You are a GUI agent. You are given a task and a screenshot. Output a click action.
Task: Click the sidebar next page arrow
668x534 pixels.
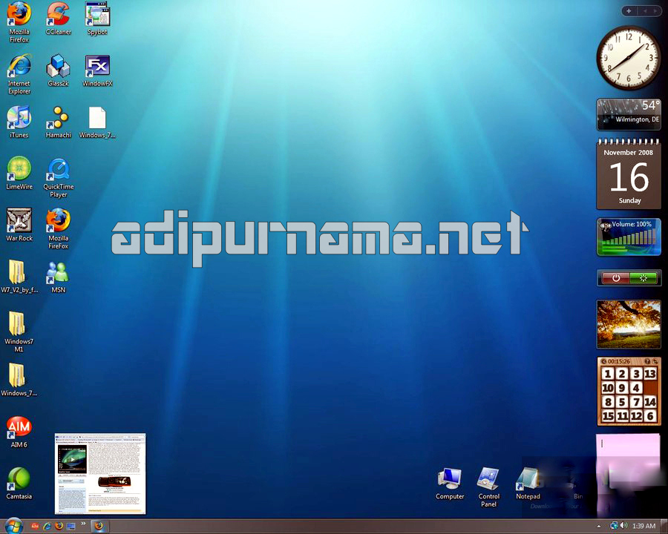(x=655, y=11)
